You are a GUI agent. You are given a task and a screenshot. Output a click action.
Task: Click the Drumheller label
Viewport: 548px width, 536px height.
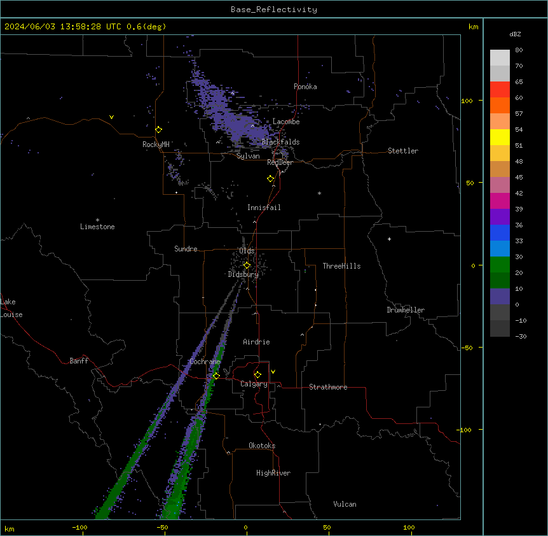click(x=406, y=310)
